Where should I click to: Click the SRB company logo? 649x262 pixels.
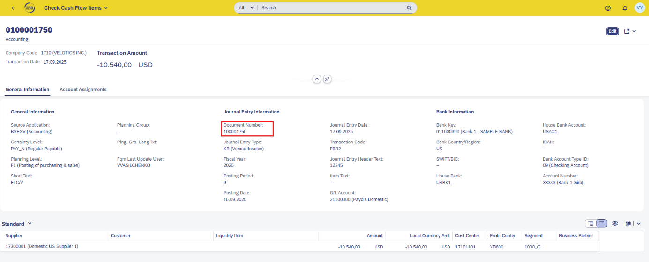(x=30, y=8)
